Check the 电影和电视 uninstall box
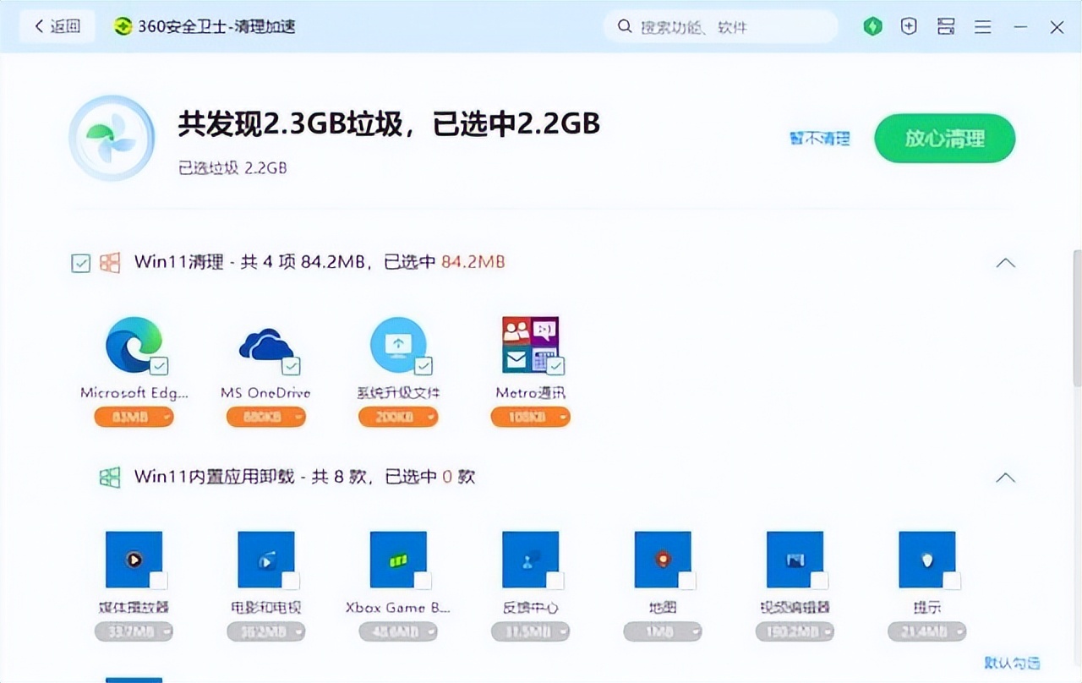Screen dimensions: 1082x683 coord(292,581)
